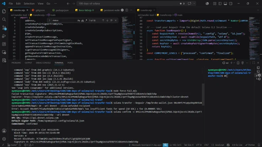Open the Accounts menu icon
This screenshot has width=262, height=147.
tap(4, 130)
